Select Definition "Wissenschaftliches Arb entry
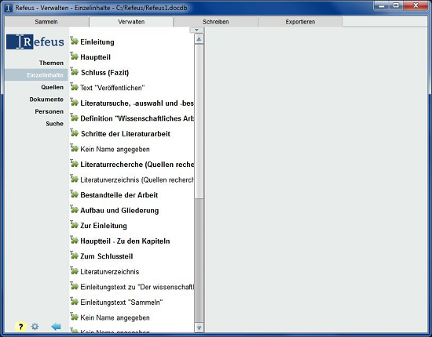Screen dimensions: 432x337 (137, 118)
